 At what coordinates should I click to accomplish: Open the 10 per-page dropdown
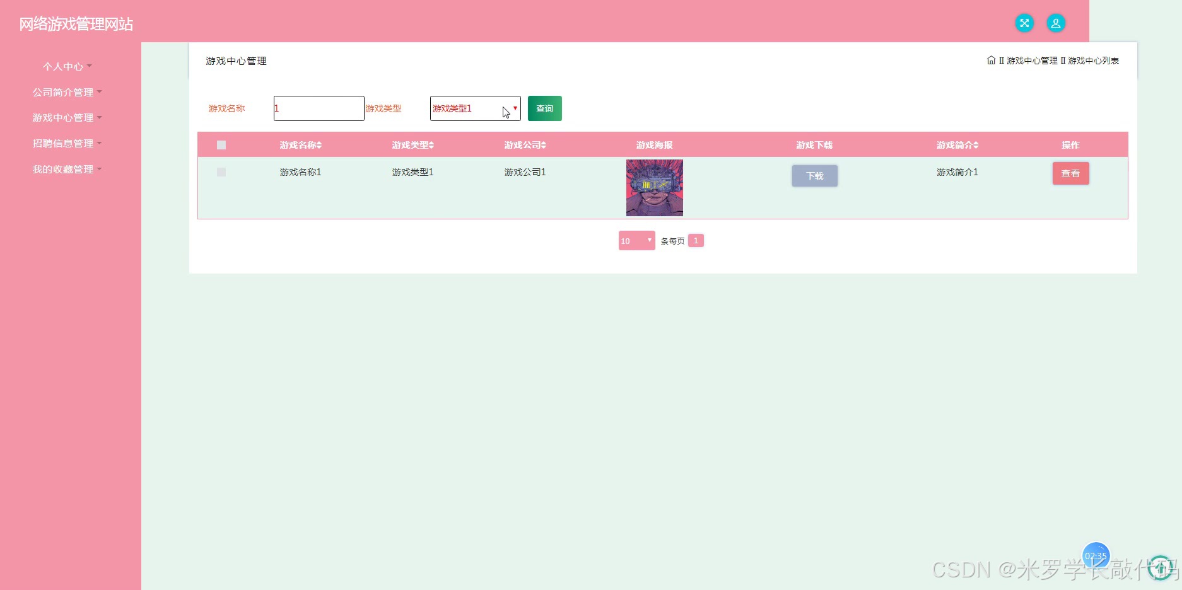tap(636, 241)
